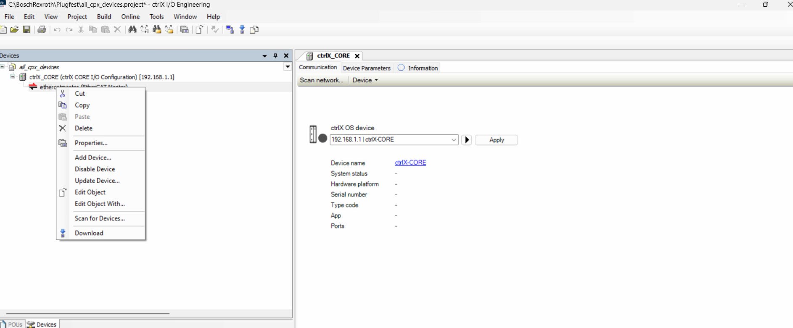The image size is (793, 328).
Task: Click the Properties toolbar icon
Action: pos(184,29)
